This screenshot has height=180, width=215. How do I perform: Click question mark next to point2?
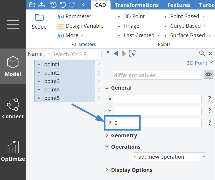coord(98,73)
